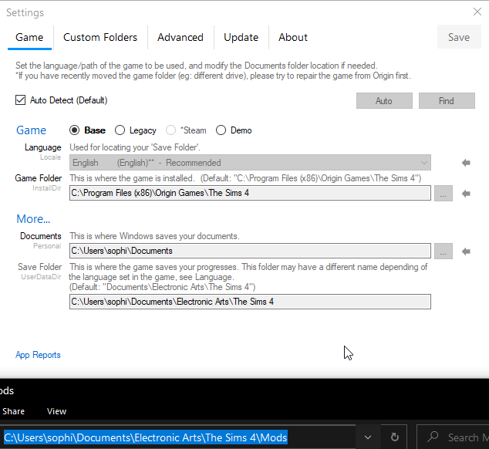This screenshot has height=449, width=489.
Task: Browse for Game Folder with ellipsis button
Action: click(443, 194)
